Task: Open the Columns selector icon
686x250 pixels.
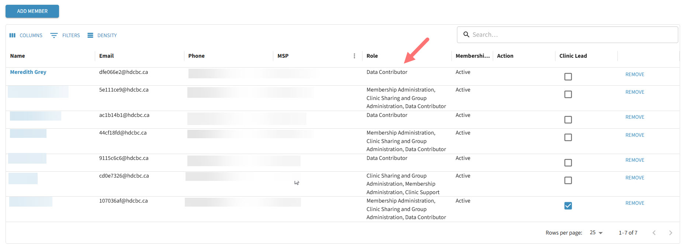Action: [13, 35]
